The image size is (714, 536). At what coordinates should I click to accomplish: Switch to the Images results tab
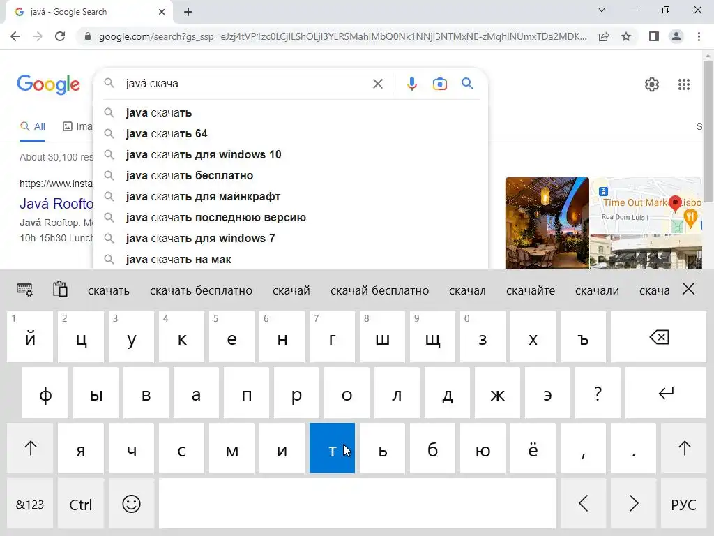coord(77,127)
